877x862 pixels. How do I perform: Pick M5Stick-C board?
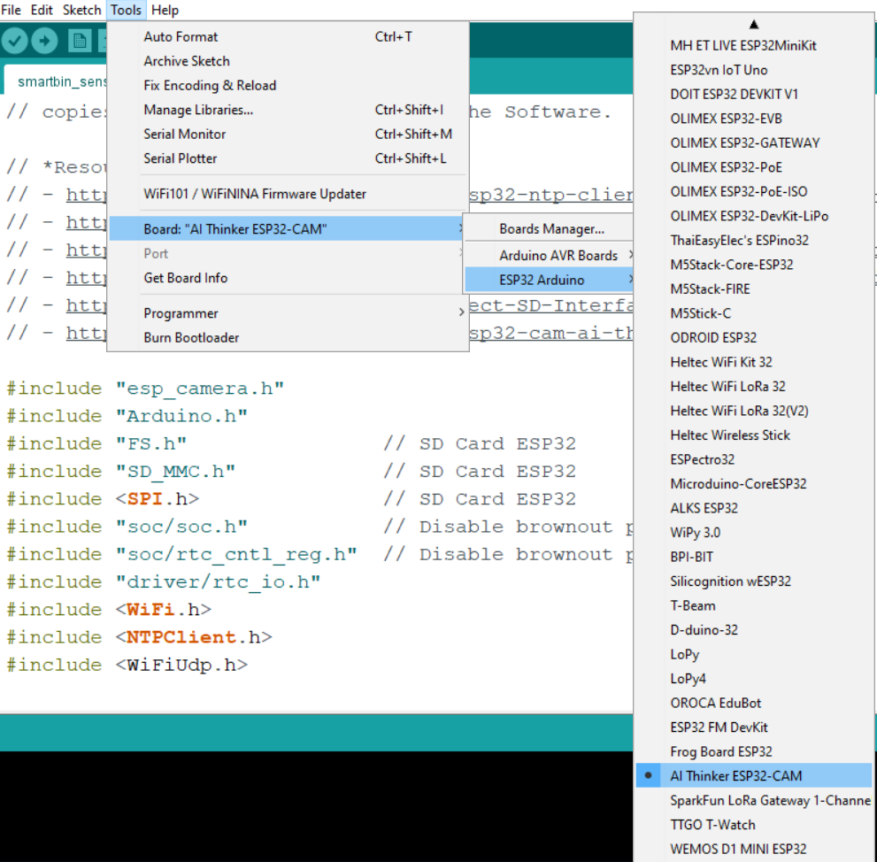[753, 313]
